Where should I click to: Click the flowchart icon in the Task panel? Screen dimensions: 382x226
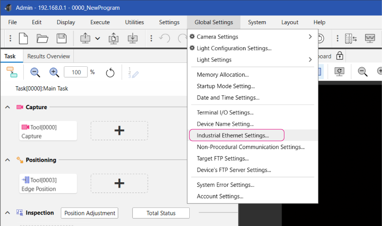pyautogui.click(x=12, y=72)
